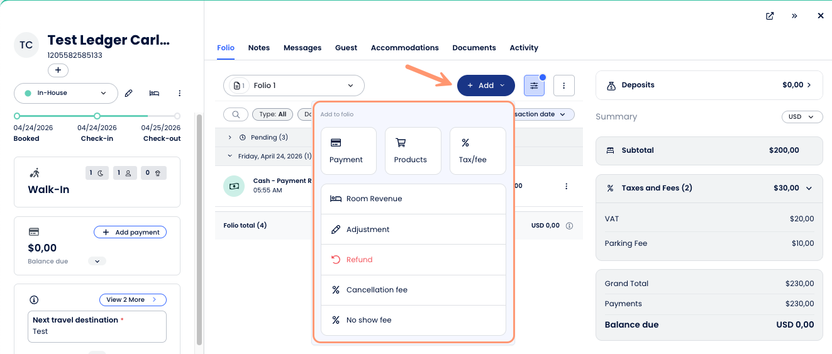Select Tax/fee tile in Add to folio

[x=478, y=151]
